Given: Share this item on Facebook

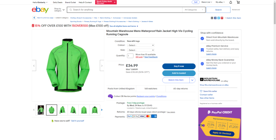Looking at the screenshot, I should pyautogui.click(x=215, y=18).
